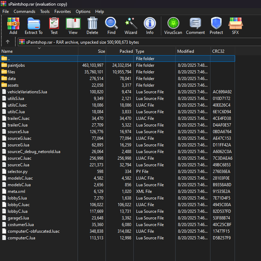Select modelsC.luac file name
Viewport: 261px width, 261px height.
[x=20, y=178]
